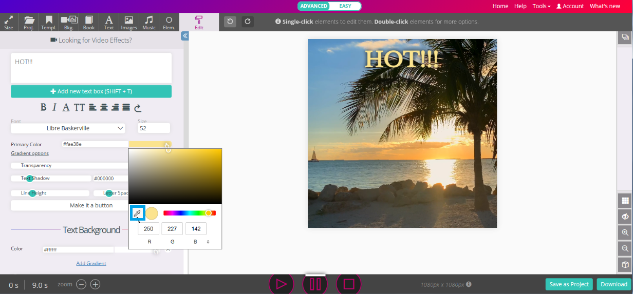This screenshot has height=294, width=633.
Task: Toggle the preview visibility eye icon
Action: [625, 217]
